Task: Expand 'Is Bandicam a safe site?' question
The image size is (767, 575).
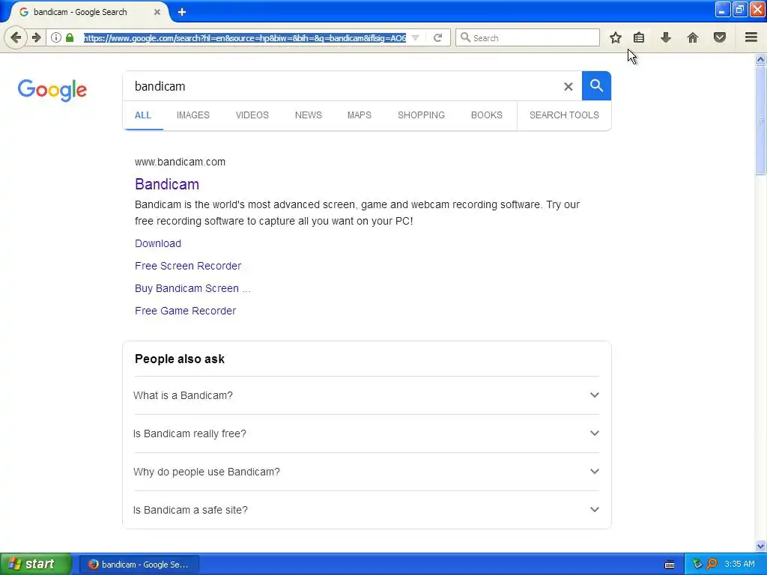Action: tap(366, 509)
